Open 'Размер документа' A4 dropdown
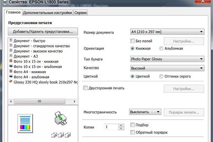Image resolution: width=213 pixels, height=142 pixels. click(167, 32)
